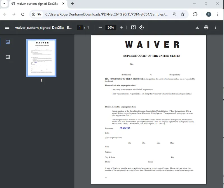Click the 'City & State' label
The height and width of the screenshot is (188, 224).
[x=110, y=157]
